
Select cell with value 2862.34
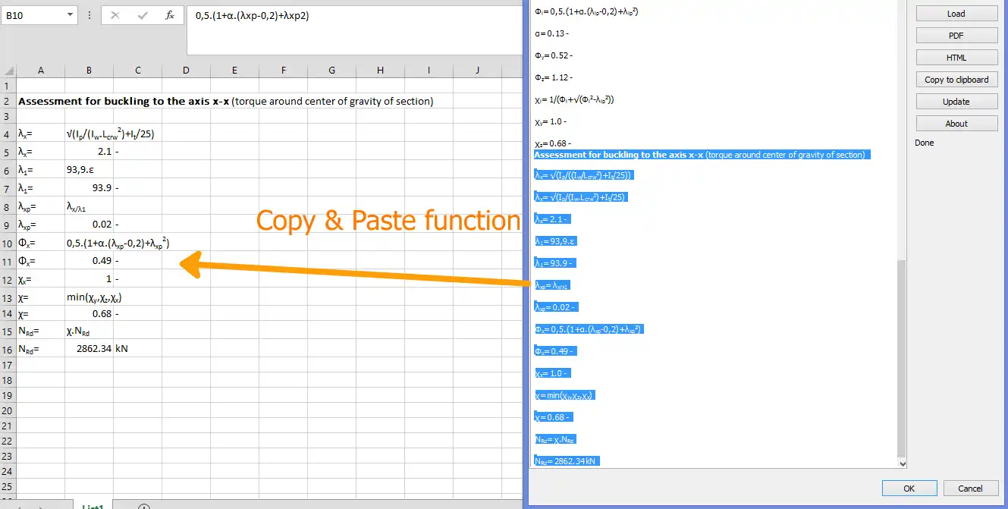tap(89, 349)
